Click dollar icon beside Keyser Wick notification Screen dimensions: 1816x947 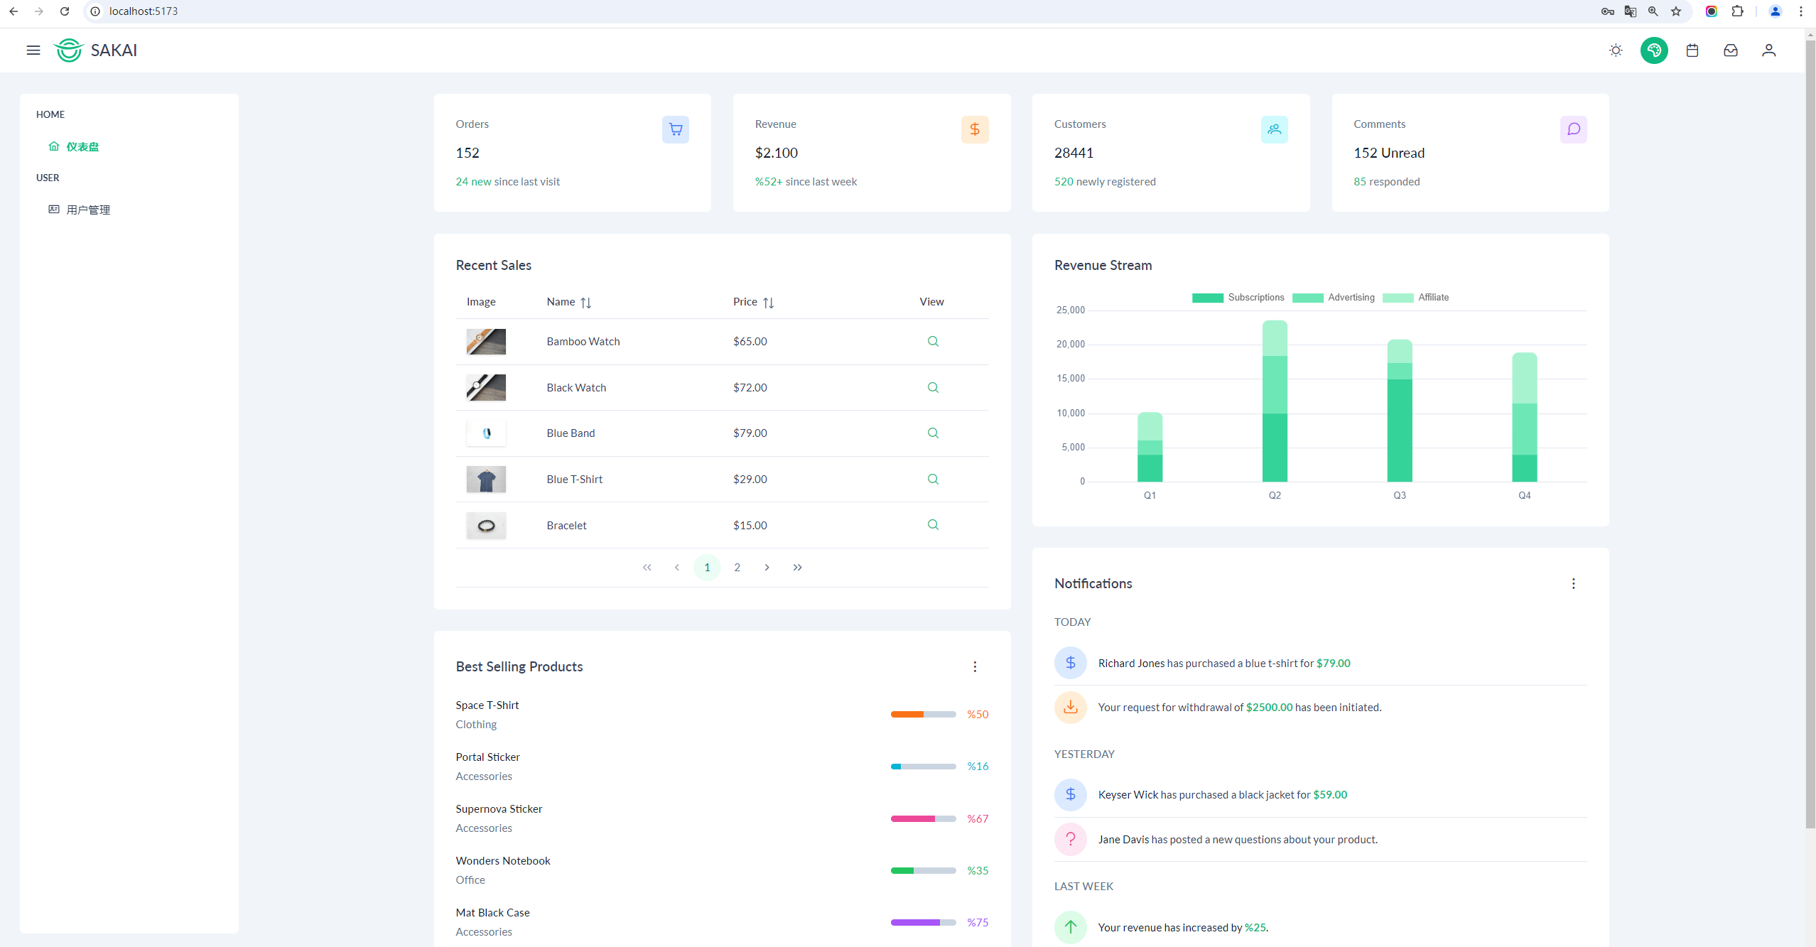pos(1071,795)
